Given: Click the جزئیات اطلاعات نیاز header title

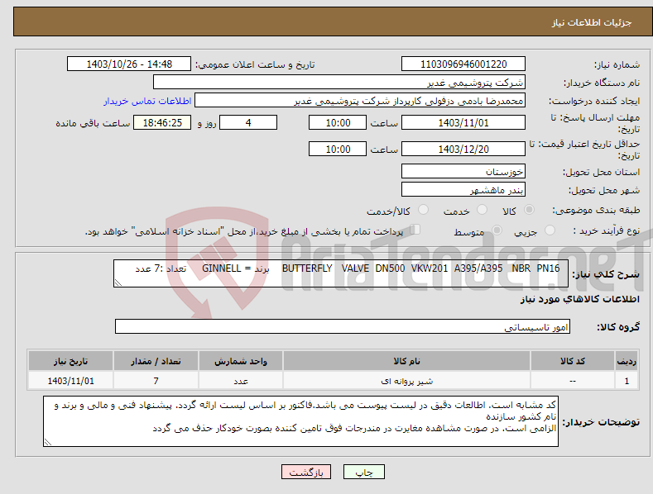Looking at the screenshot, I should 592,22.
